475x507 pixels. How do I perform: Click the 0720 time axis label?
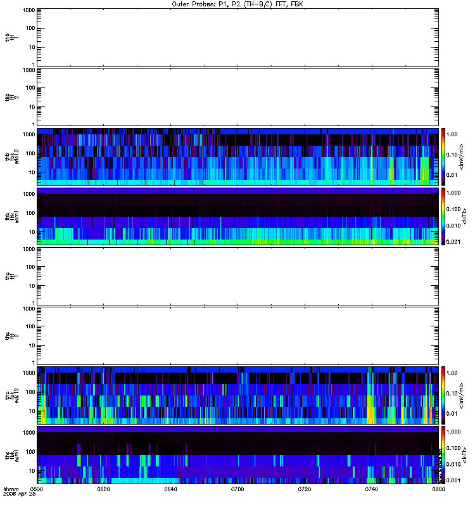coord(305,489)
